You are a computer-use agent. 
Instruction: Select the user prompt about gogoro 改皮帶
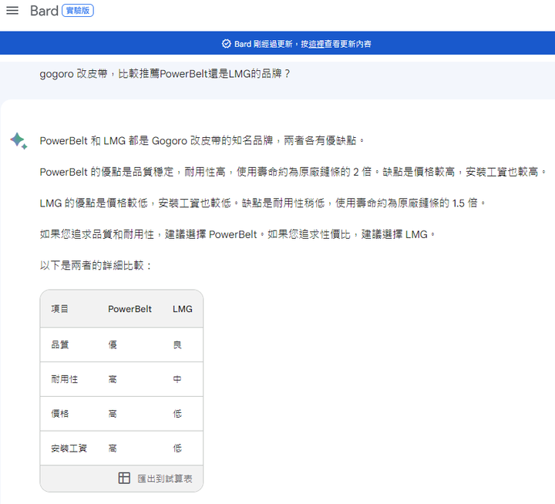pos(165,74)
